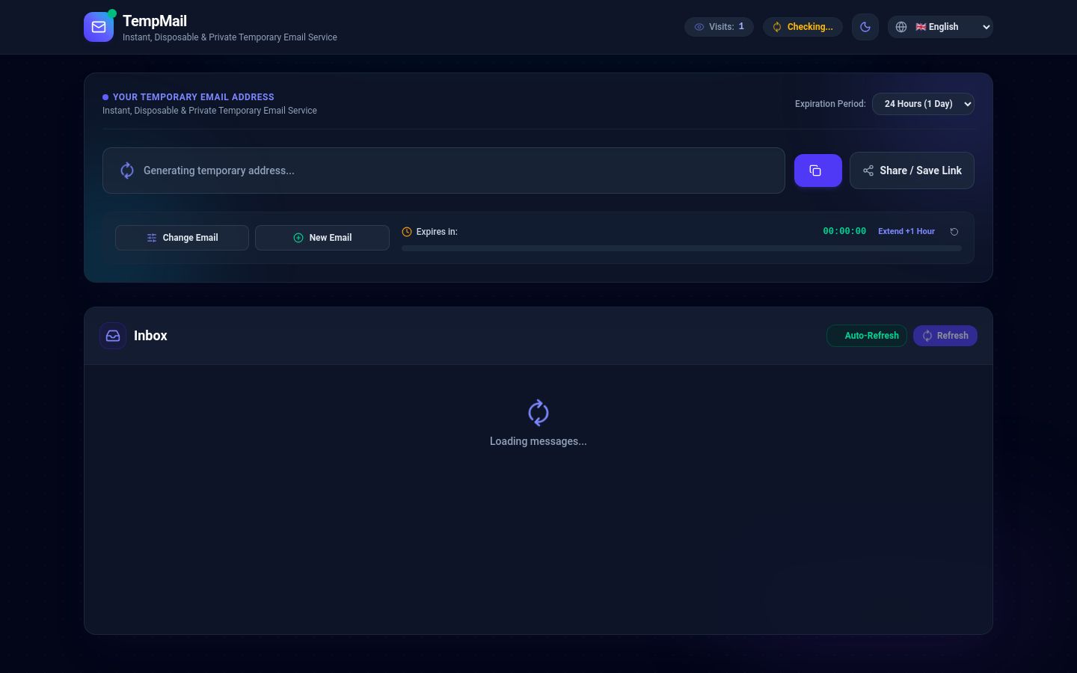Click the Loading messages... text
This screenshot has width=1077, height=673.
[x=538, y=441]
